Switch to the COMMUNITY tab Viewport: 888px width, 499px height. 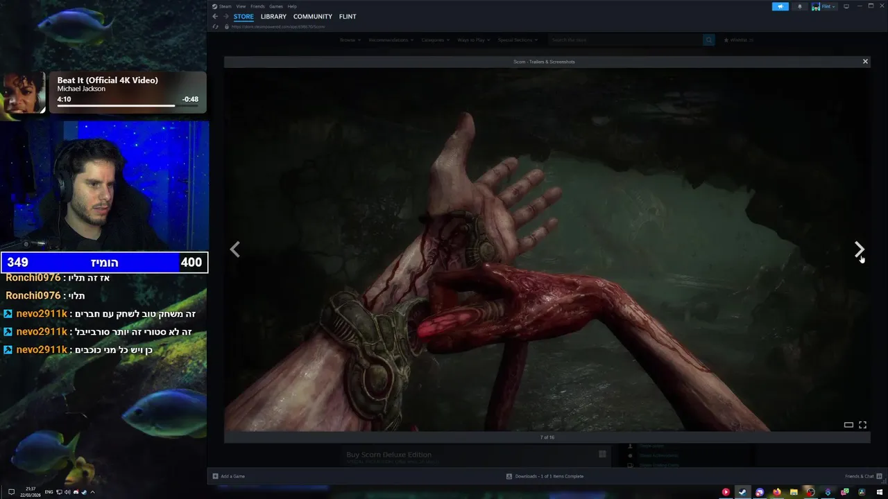click(x=313, y=17)
